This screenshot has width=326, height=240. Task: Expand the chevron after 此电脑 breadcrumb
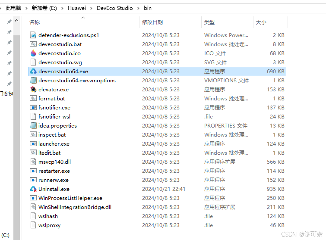[26, 8]
